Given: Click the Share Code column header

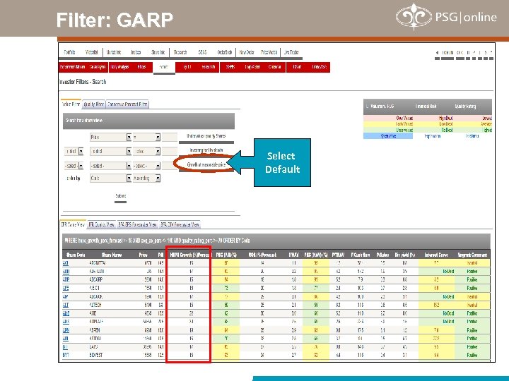Looking at the screenshot, I should pos(76,255).
